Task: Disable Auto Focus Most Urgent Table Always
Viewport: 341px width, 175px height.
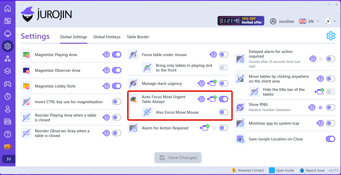Action: pos(224,99)
